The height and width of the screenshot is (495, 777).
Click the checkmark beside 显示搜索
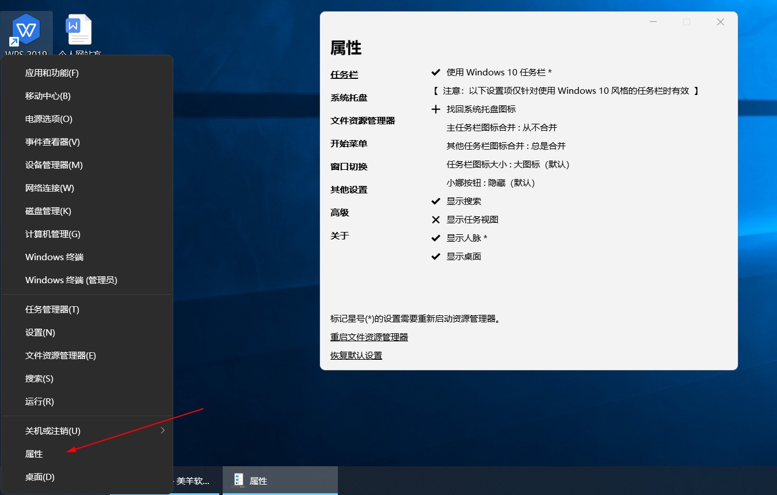click(436, 201)
